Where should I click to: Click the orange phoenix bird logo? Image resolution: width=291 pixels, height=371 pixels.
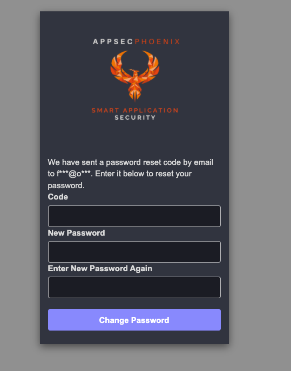135,75
